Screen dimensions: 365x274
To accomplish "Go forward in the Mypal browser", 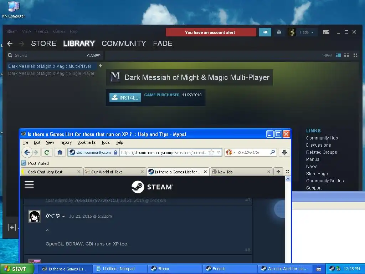I will coord(36,152).
